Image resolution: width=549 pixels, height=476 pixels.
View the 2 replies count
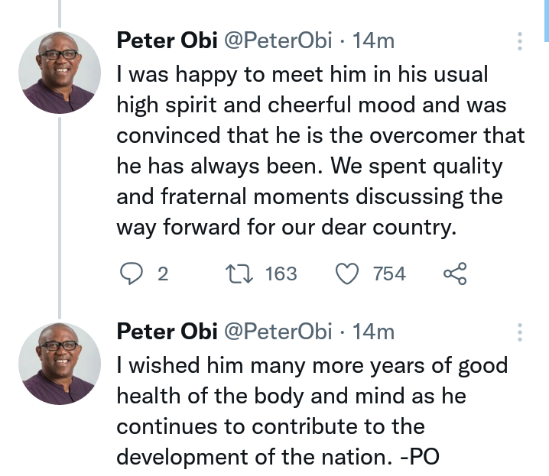[x=163, y=274]
